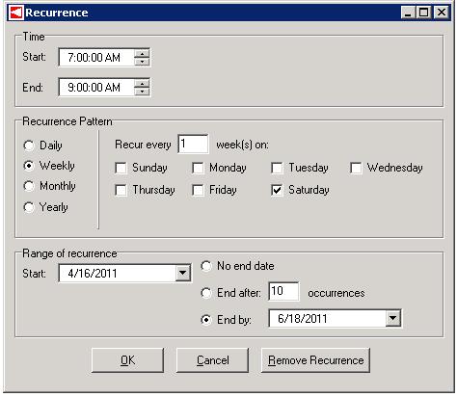Select the No end date option
The image size is (457, 397).
(206, 266)
